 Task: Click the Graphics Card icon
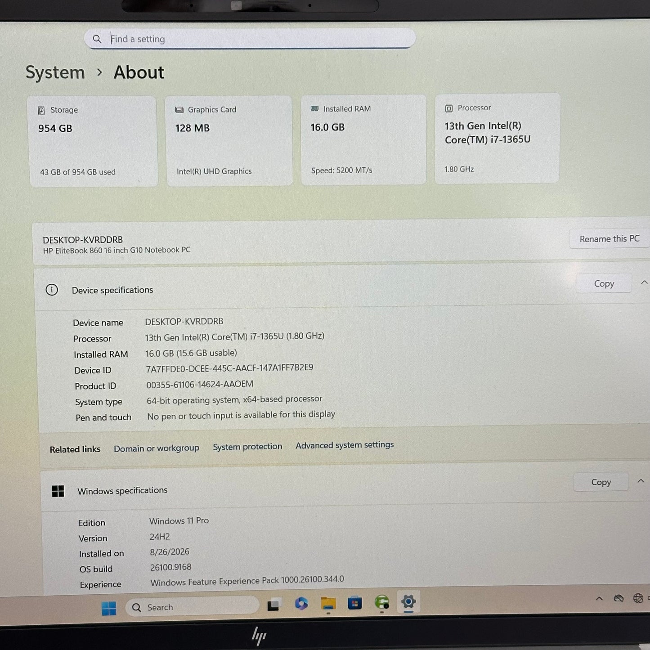[x=179, y=110]
